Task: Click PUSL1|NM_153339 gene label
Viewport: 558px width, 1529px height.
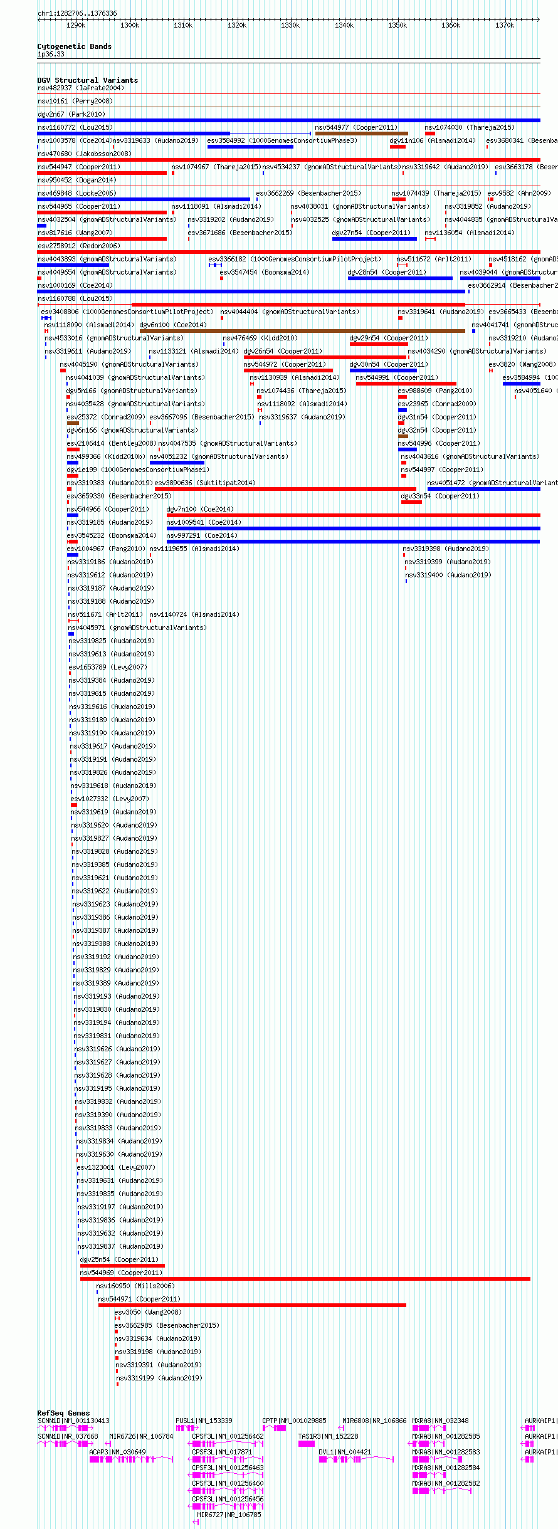Action: pyautogui.click(x=204, y=1421)
